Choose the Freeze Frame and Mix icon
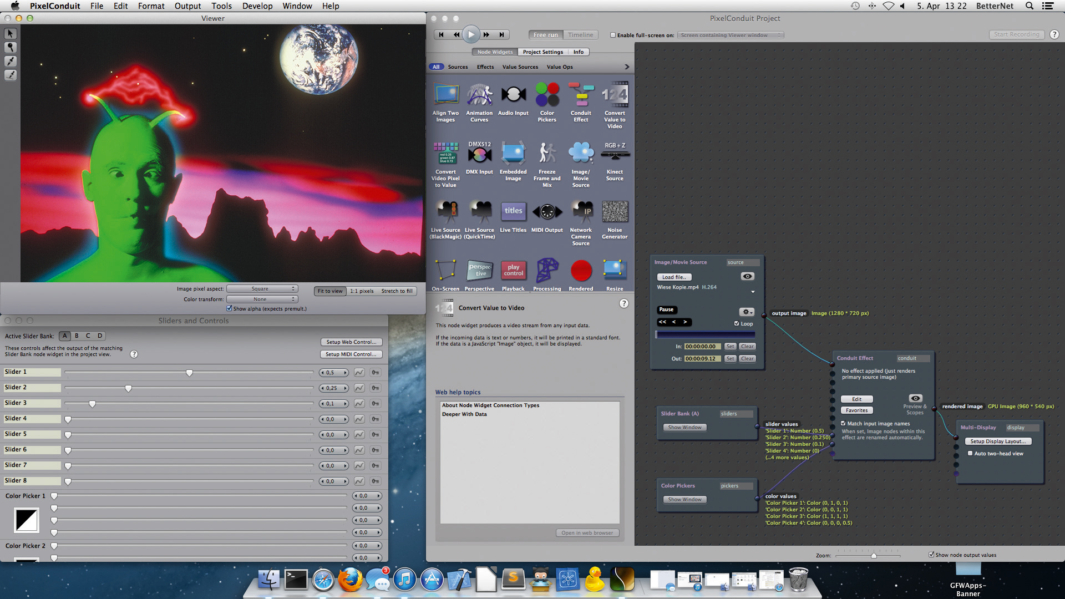The width and height of the screenshot is (1065, 599). [547, 153]
